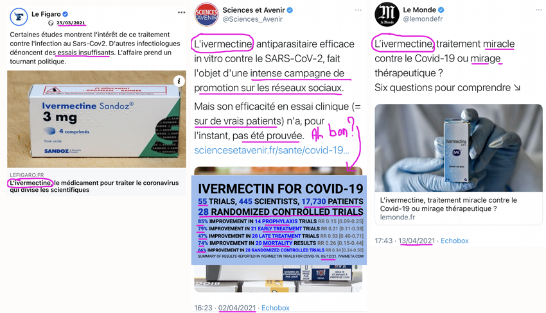Click the Echobox source under Sciences et Avenir tweet
This screenshot has height=313, width=546.
coord(276,308)
